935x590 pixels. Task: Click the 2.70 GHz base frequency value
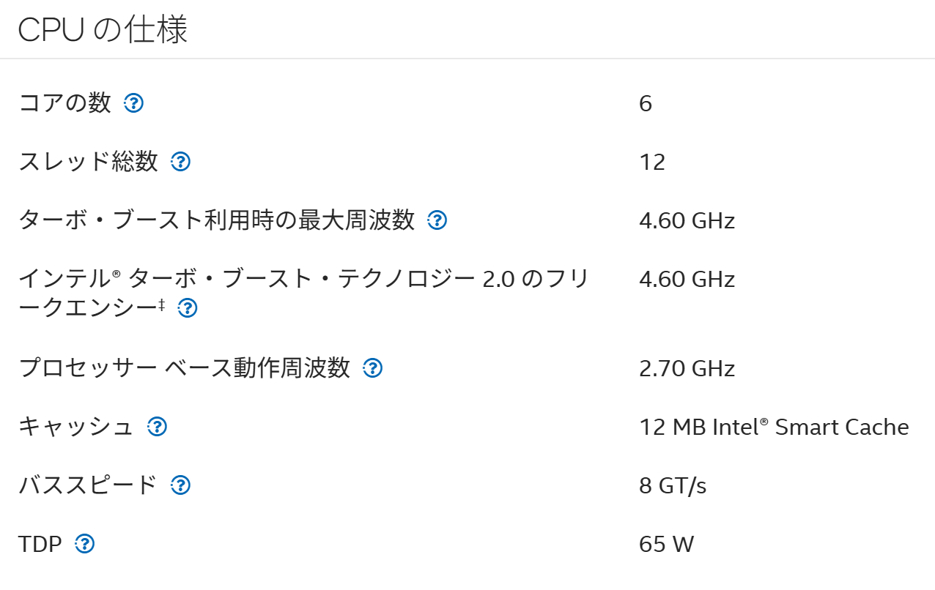(x=687, y=368)
